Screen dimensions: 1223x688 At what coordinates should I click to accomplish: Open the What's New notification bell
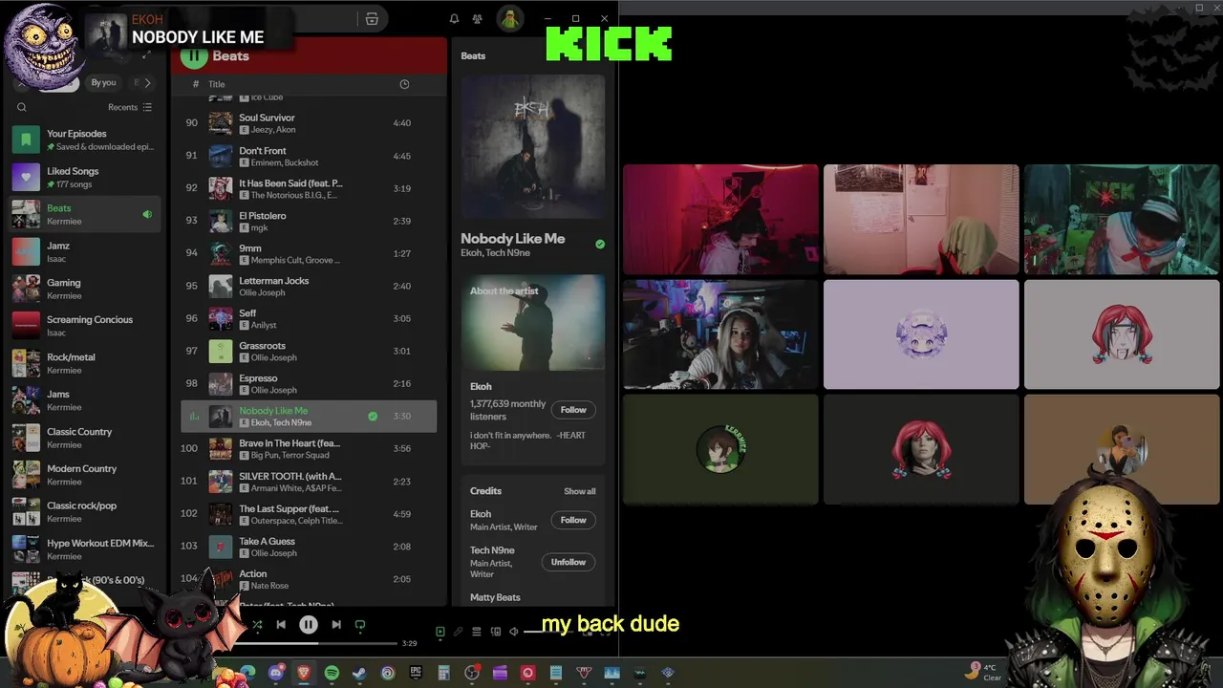coord(454,19)
